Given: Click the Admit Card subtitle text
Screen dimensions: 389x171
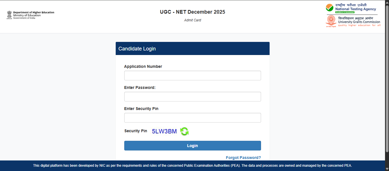Looking at the screenshot, I should [192, 20].
